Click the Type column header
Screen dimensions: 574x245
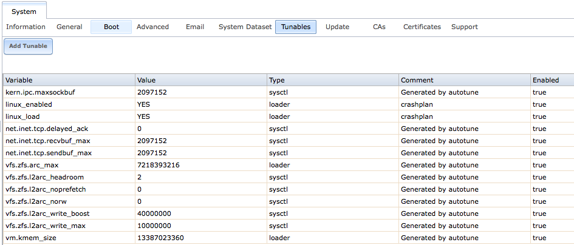332,80
